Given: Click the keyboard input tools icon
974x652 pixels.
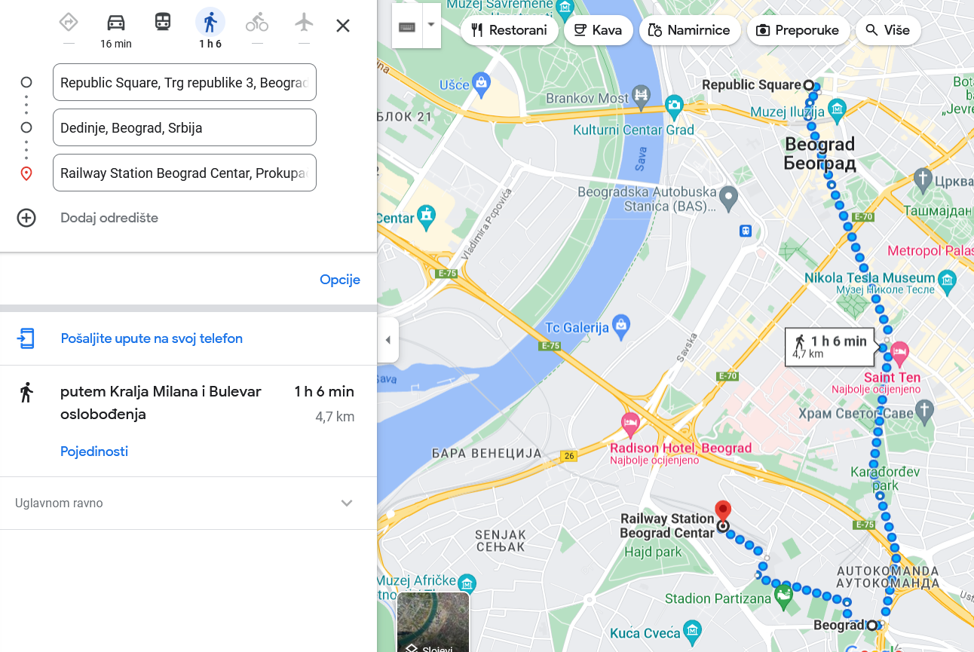Looking at the screenshot, I should 407,27.
